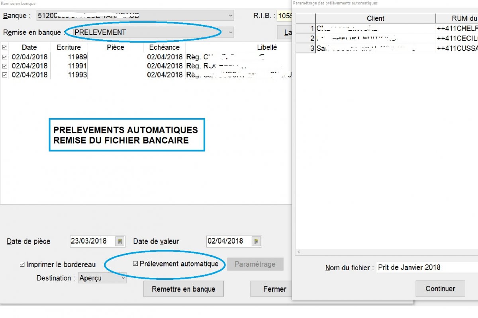
Task: Sort by the Echéance column header
Action: [165, 47]
